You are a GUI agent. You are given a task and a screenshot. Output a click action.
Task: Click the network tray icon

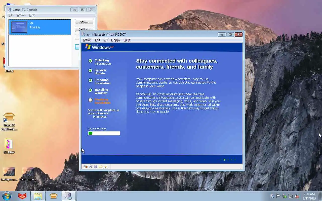click(x=291, y=196)
